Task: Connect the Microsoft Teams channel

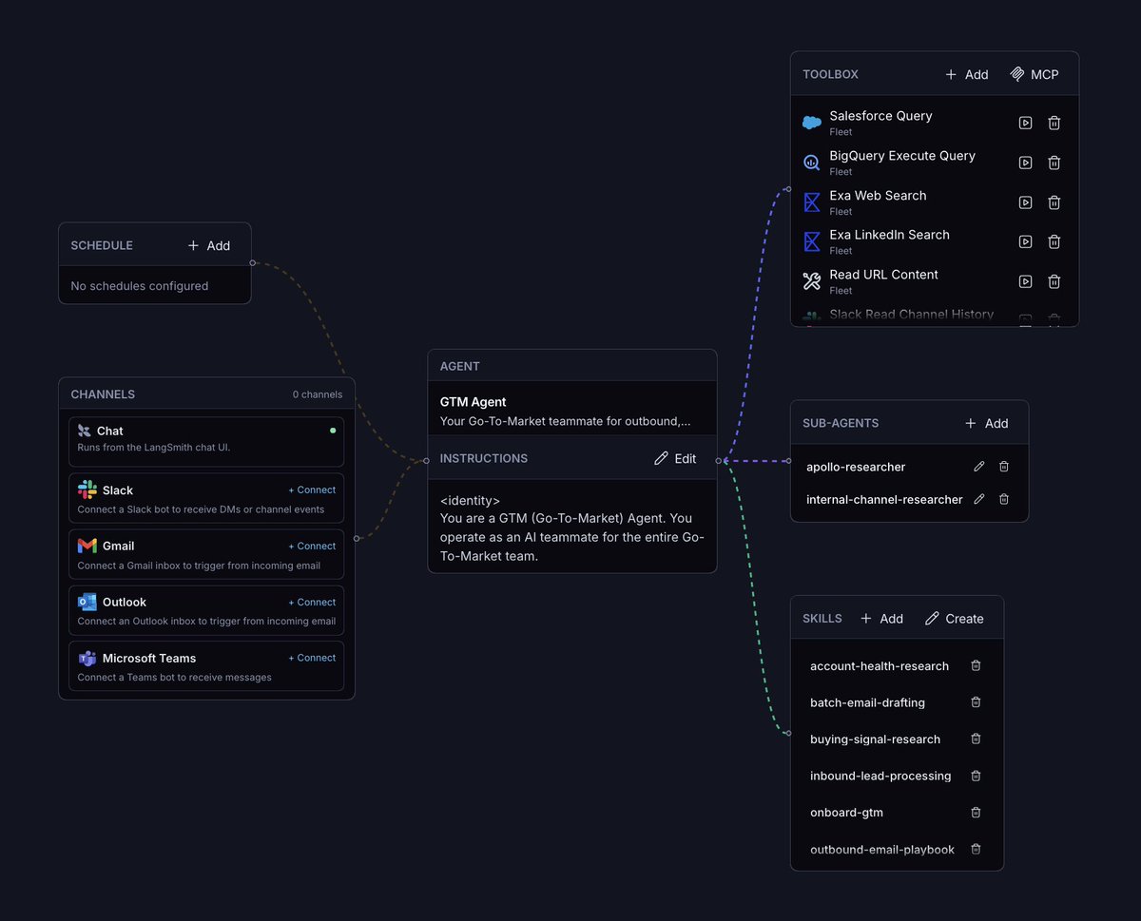Action: pyautogui.click(x=312, y=658)
